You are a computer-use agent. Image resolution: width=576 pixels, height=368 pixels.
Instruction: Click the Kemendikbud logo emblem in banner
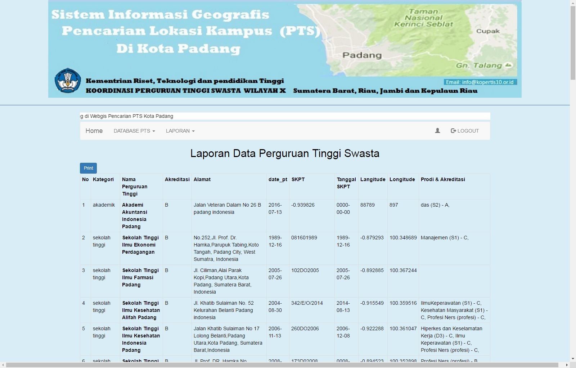[68, 80]
